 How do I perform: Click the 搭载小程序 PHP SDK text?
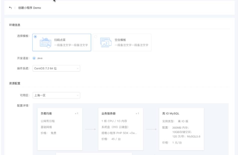point(119,133)
